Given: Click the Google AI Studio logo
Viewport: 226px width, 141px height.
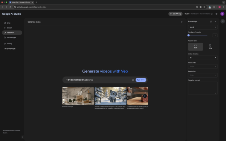Looking at the screenshot, I should 11,14.
